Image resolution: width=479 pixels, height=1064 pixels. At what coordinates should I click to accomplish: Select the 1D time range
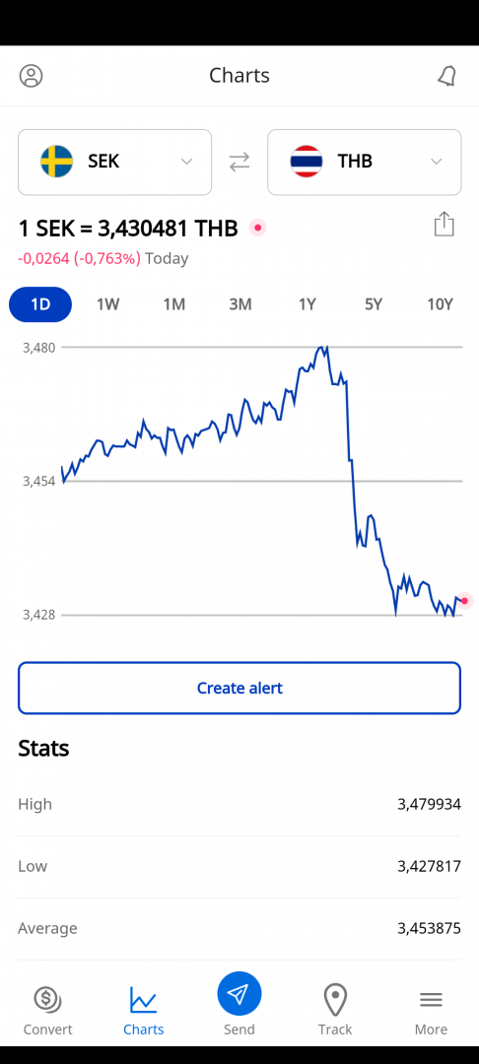(40, 304)
